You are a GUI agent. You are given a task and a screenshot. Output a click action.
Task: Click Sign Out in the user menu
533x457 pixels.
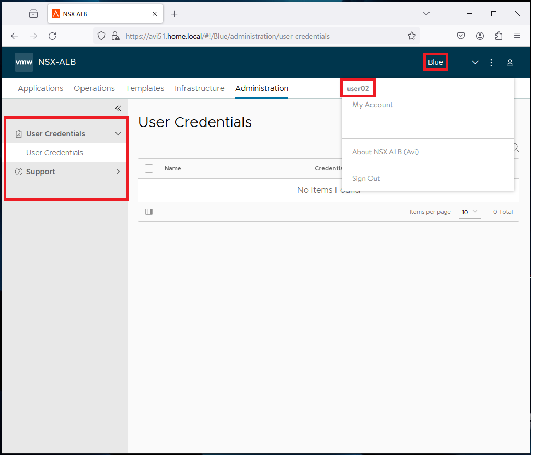pyautogui.click(x=366, y=178)
